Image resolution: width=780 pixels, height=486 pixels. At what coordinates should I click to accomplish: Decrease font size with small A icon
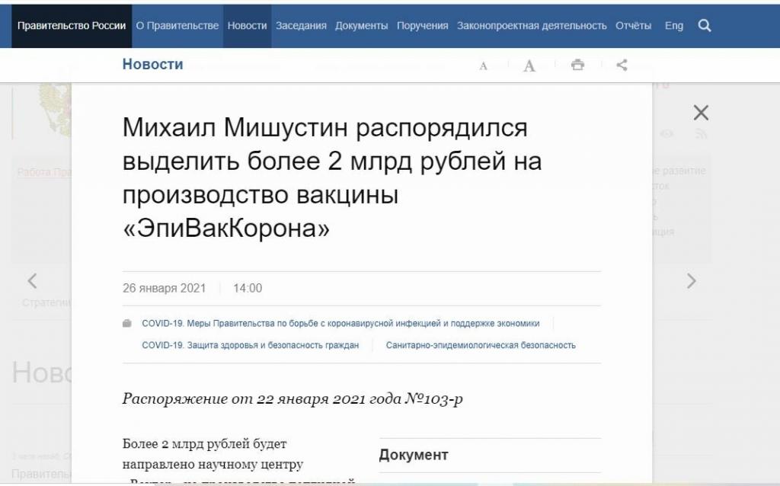coord(483,66)
